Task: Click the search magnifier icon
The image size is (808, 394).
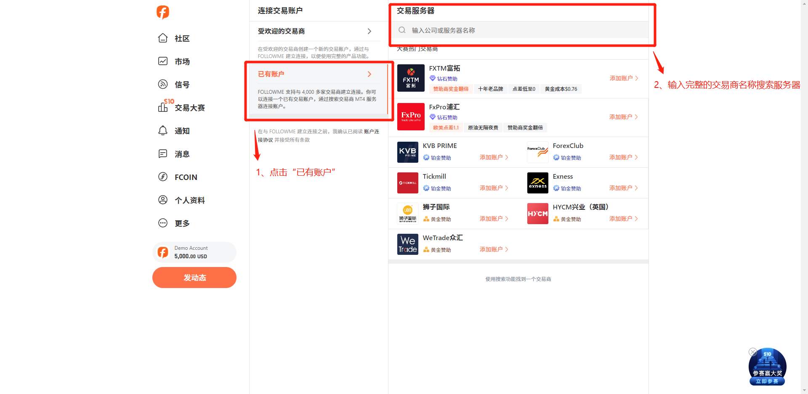Action: 402,30
